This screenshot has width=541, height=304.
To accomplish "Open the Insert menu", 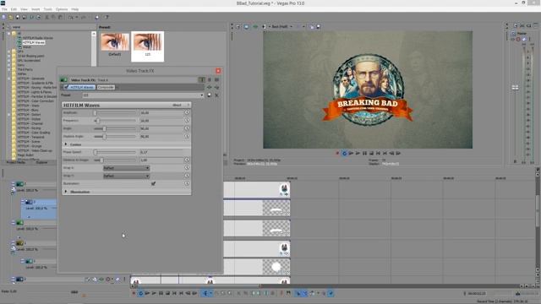I will [36, 9].
